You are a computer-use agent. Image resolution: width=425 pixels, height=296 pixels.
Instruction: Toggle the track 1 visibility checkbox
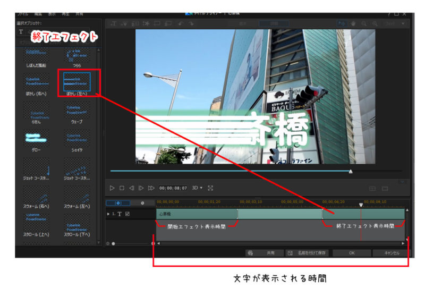[x=127, y=214]
